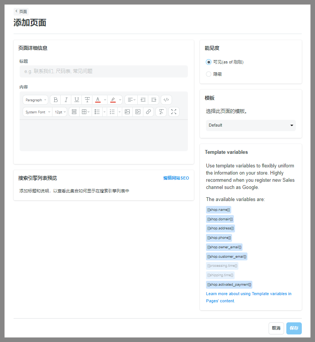
Task: Expand numbered list style options arrow
Action: pos(120,112)
